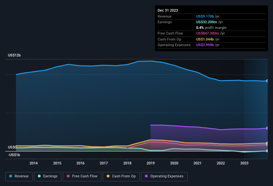The height and width of the screenshot is (186, 273).
Task: Click the purple dot in the Operating Expenses legend
Action: (146, 176)
